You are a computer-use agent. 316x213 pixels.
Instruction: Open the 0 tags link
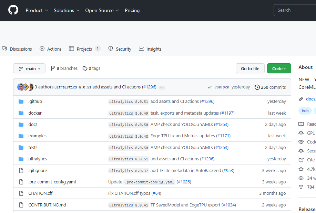coord(92,68)
